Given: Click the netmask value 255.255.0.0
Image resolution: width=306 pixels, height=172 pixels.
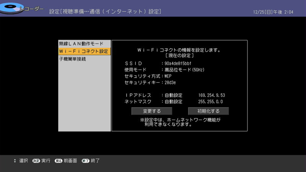Looking at the screenshot, I should pyautogui.click(x=211, y=102).
